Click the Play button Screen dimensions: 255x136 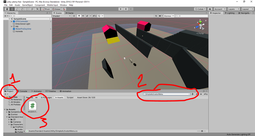(120, 9)
